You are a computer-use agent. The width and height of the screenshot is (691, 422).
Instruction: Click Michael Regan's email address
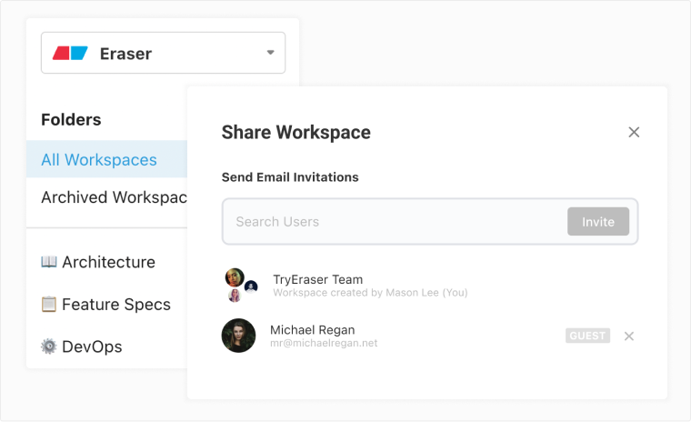point(324,344)
